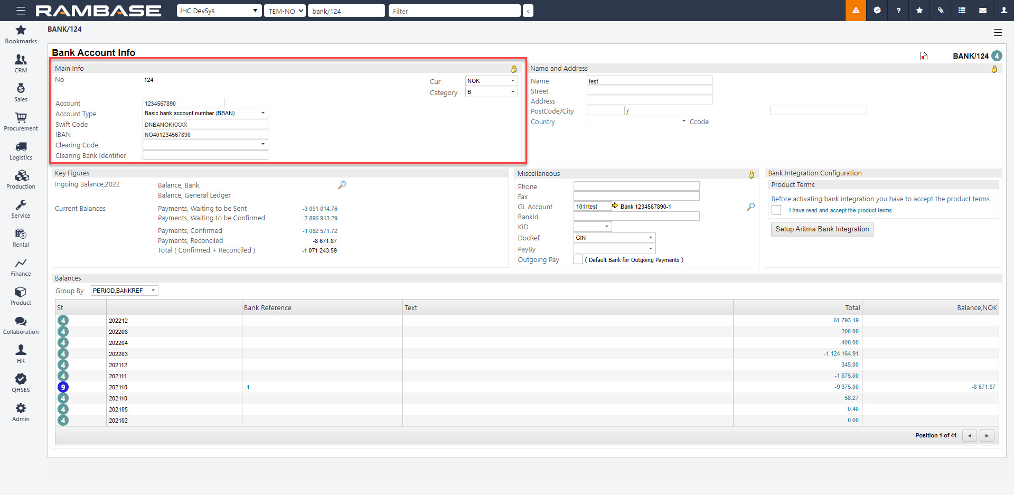The width and height of the screenshot is (1014, 495).
Task: Click the 61 793.19 total value
Action: click(846, 320)
